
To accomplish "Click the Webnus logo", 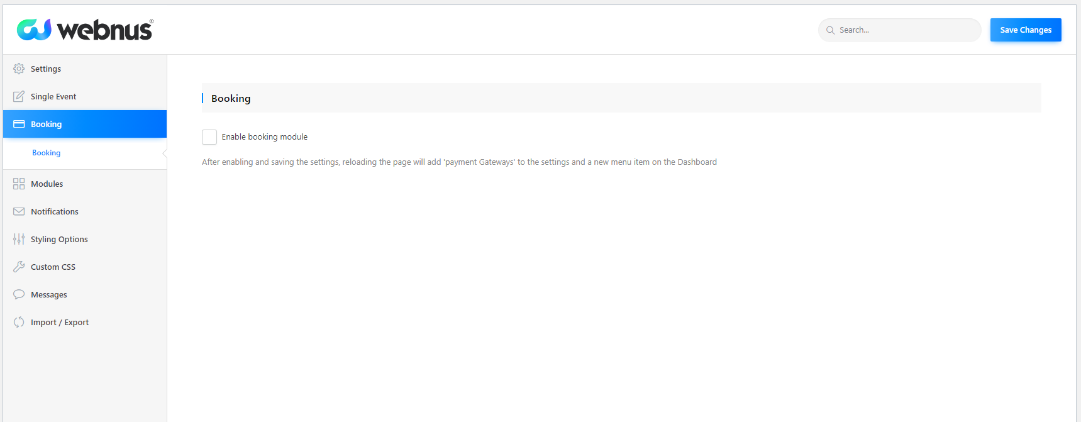I will [85, 30].
